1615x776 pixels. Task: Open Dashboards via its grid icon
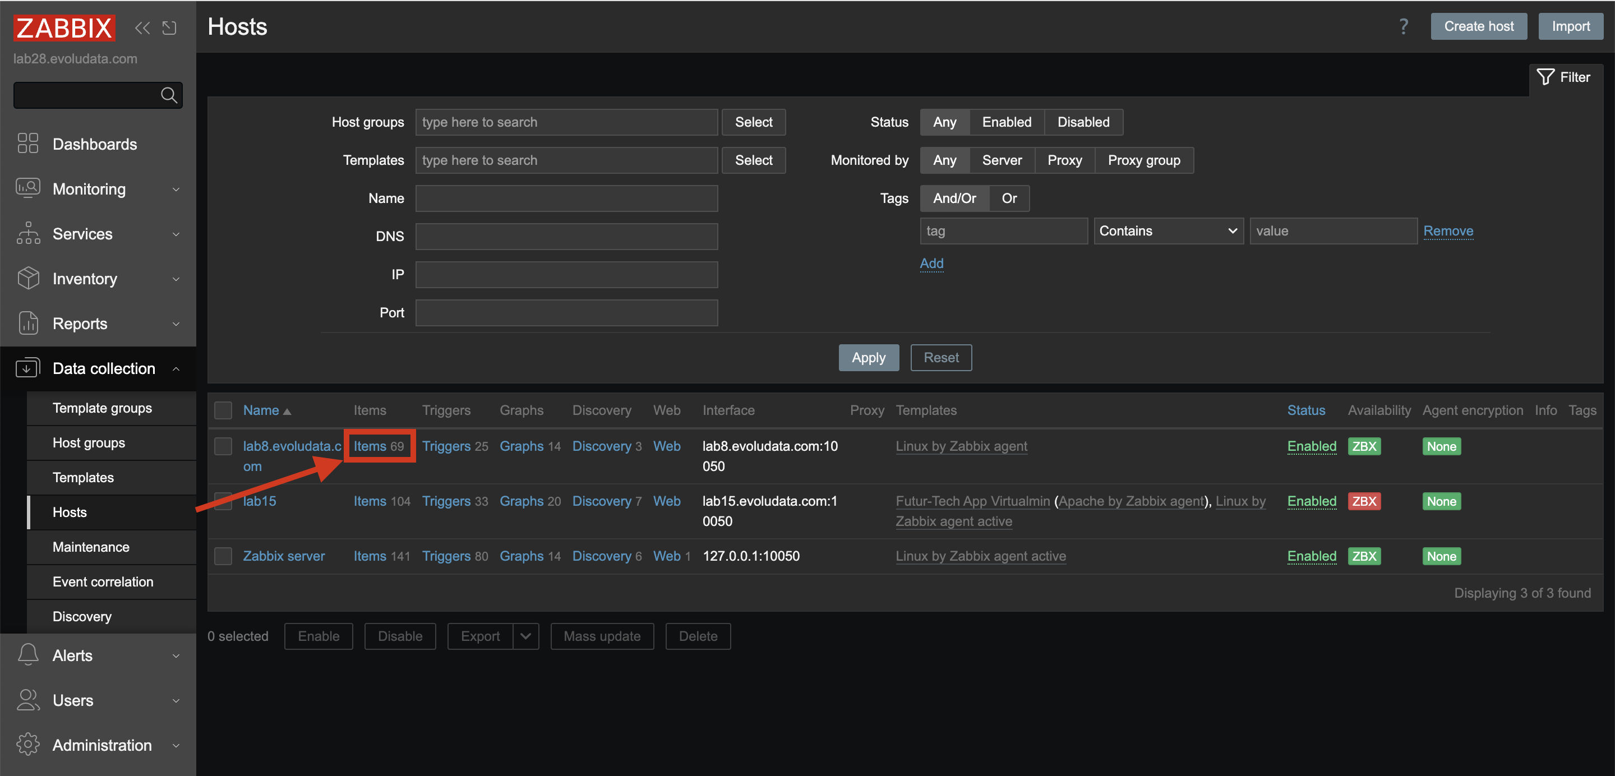[28, 144]
